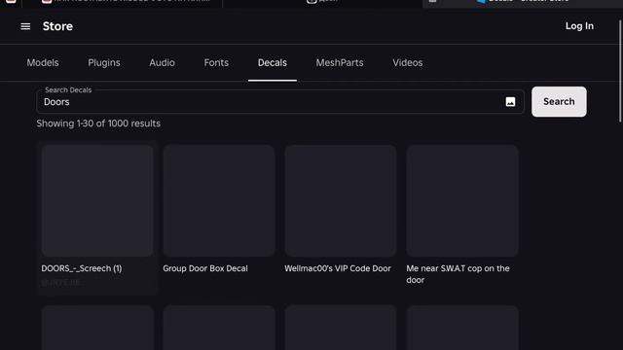Click the Search button
The image size is (623, 350).
pyautogui.click(x=559, y=101)
